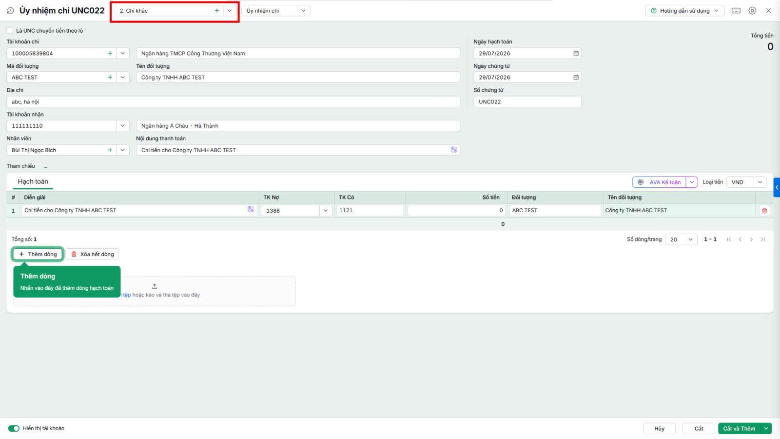Click the Tài khoản chi bank name field

pyautogui.click(x=298, y=54)
